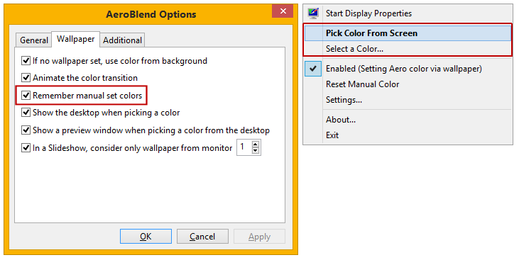519x260 pixels.
Task: Disable use color from background option
Action: click(26, 61)
